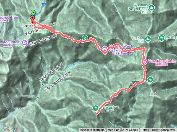Select the hiking icon beside Yushan East label
177x132 pixels.
coord(162,38)
